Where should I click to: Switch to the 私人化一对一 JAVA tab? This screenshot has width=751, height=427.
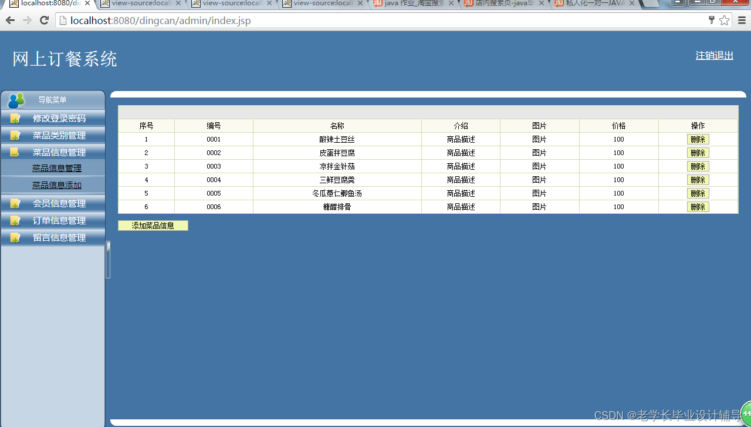596,4
